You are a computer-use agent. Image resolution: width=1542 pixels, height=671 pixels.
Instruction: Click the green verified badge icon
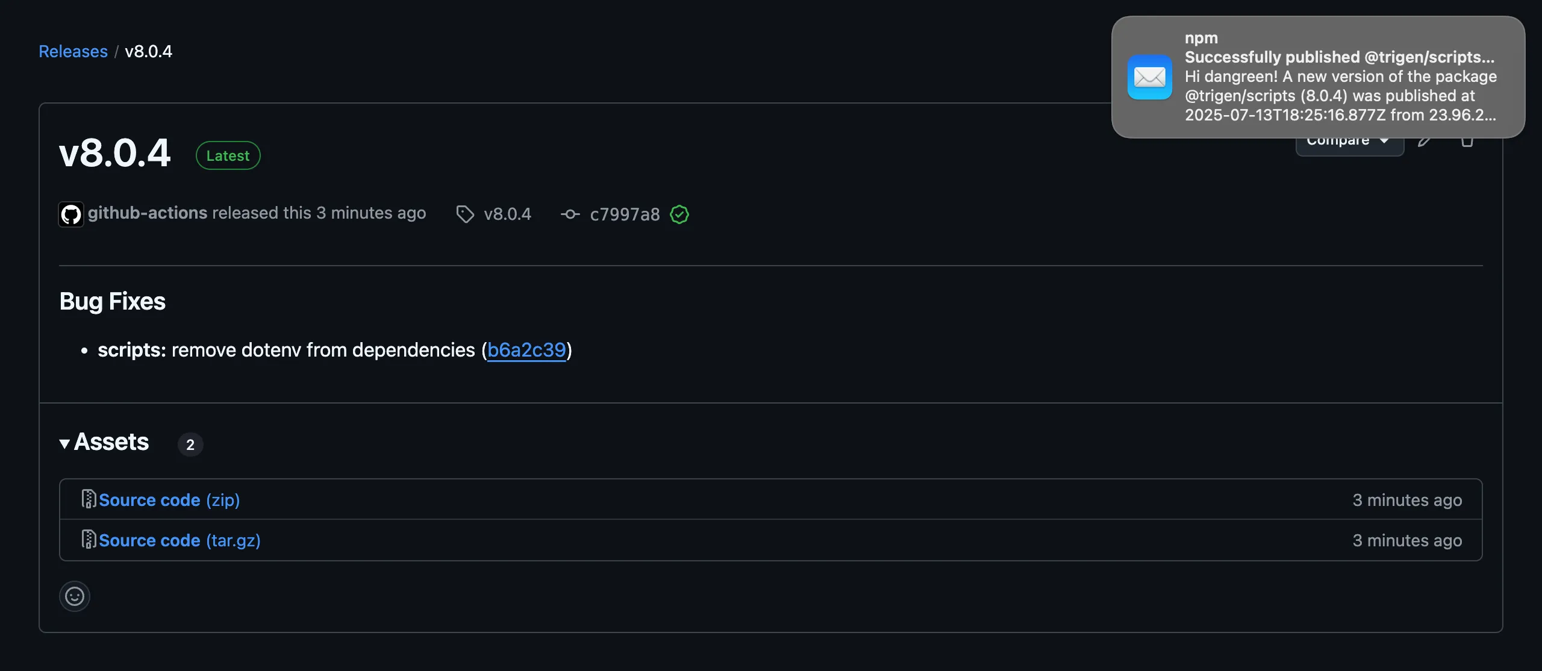coord(679,214)
